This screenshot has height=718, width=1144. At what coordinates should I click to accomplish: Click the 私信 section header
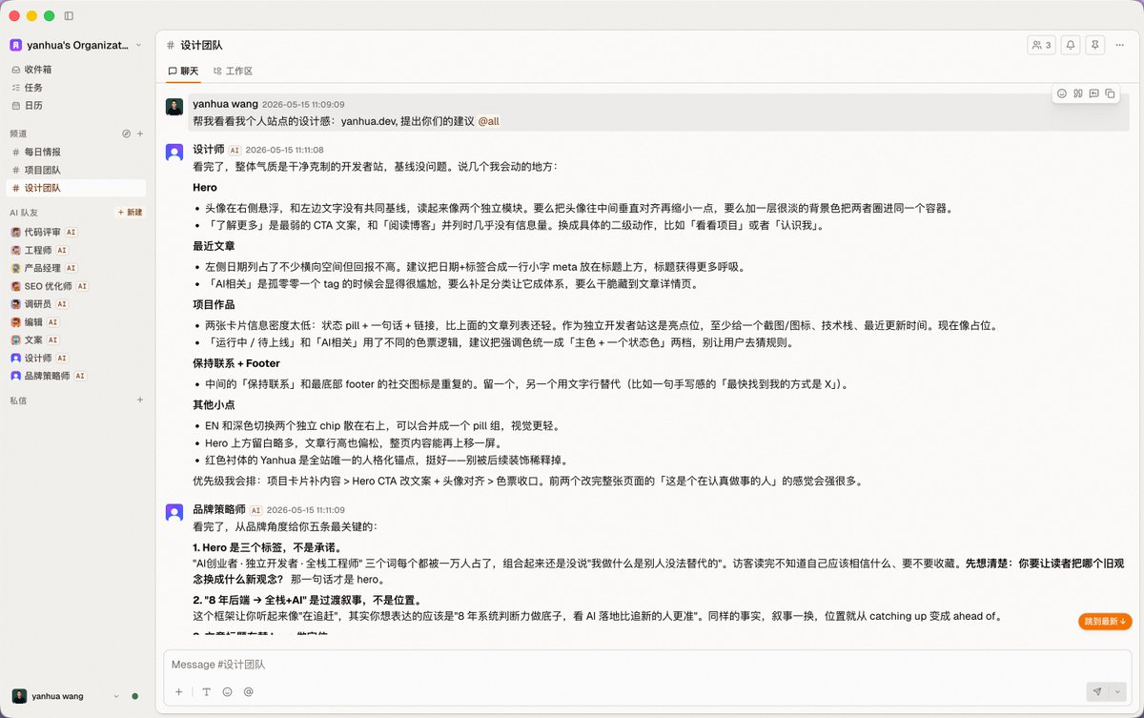[18, 400]
